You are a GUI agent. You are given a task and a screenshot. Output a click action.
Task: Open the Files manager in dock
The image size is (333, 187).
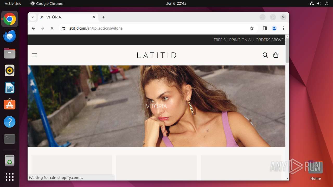[10, 54]
